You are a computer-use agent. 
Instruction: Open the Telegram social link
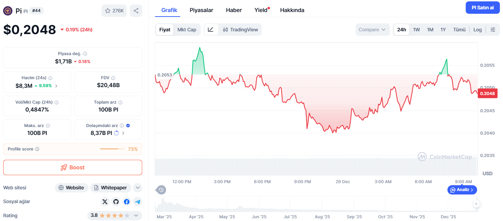tap(138, 202)
